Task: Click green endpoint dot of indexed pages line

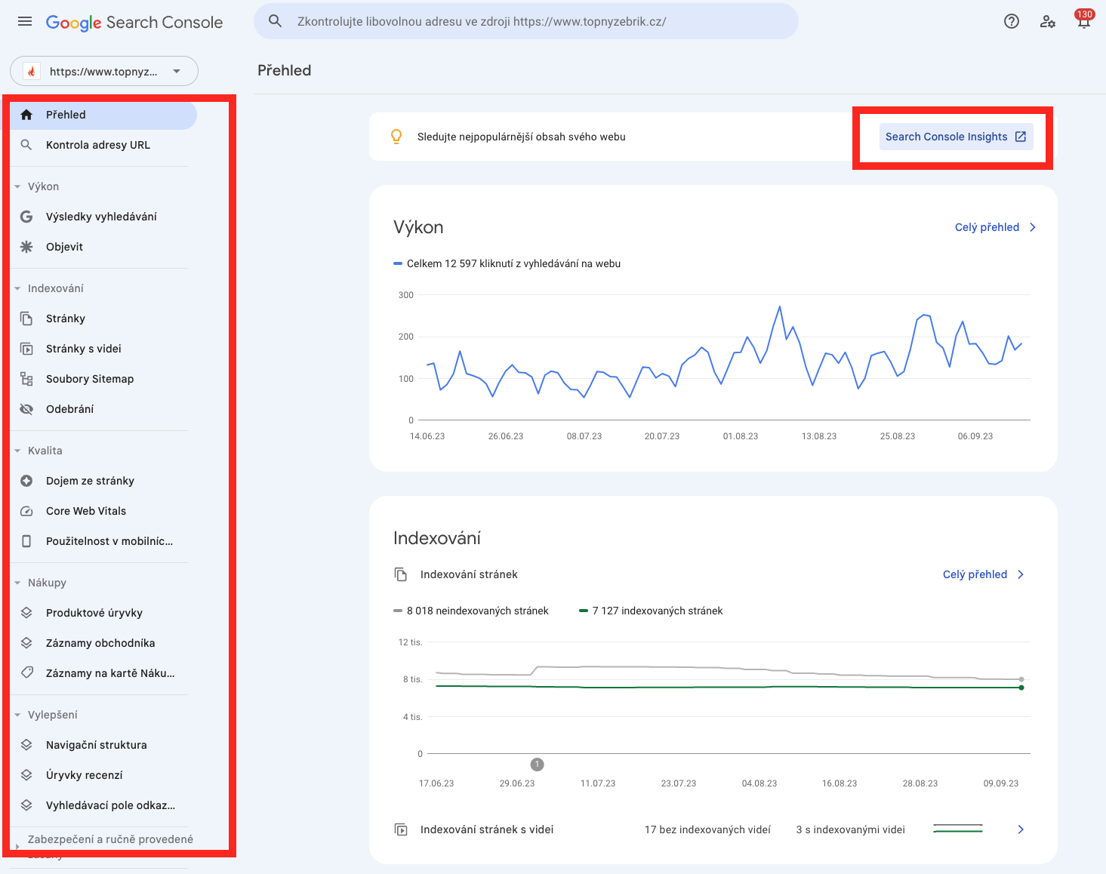Action: point(1021,688)
